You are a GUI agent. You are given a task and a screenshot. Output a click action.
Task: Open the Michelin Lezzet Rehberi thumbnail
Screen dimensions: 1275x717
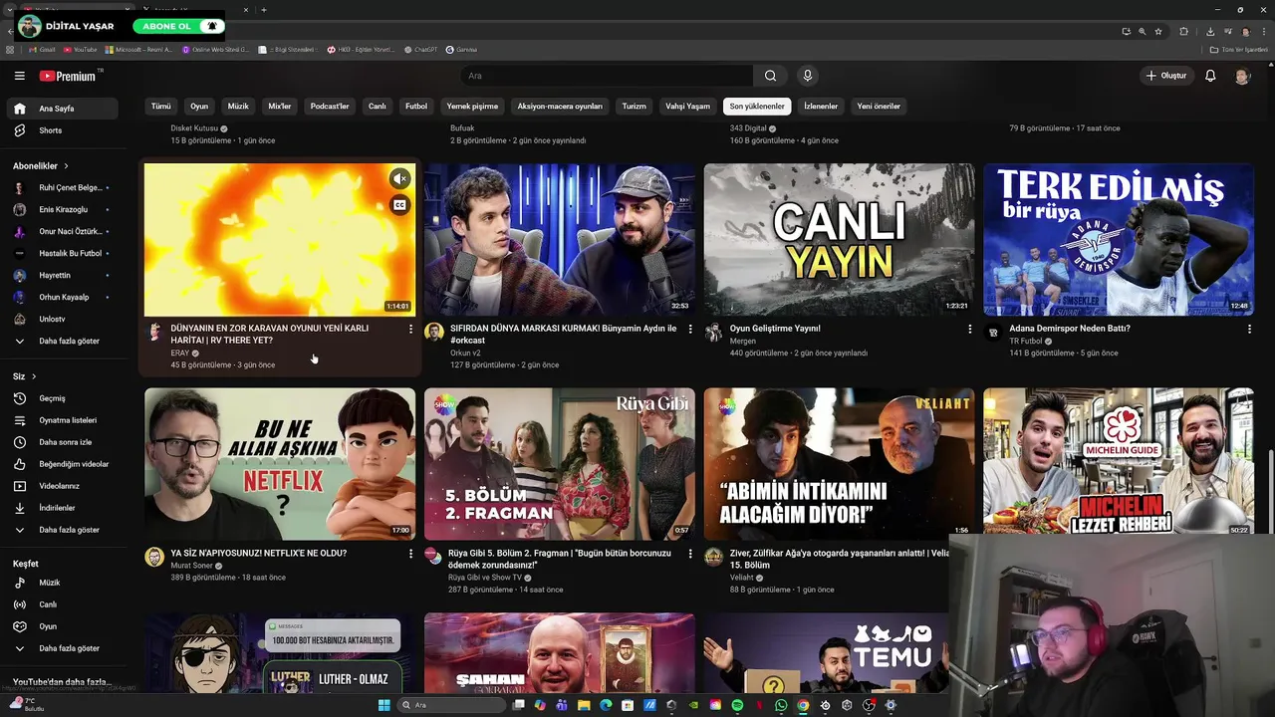coord(1119,463)
